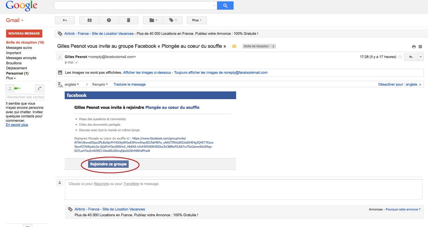The height and width of the screenshot is (227, 428).
Task: Delete the email with the trash icon
Action: click(128, 20)
